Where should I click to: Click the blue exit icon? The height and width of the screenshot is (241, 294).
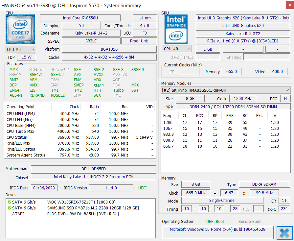pyautogui.click(x=284, y=233)
